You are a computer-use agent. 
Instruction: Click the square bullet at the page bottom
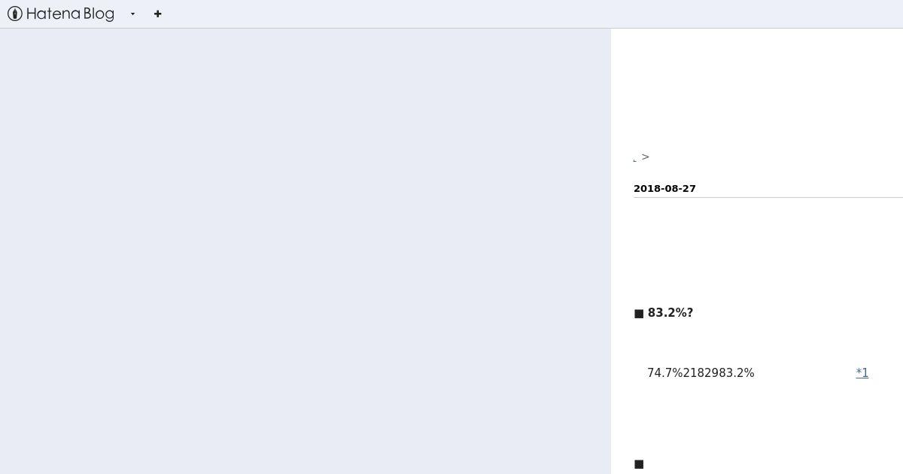point(639,465)
